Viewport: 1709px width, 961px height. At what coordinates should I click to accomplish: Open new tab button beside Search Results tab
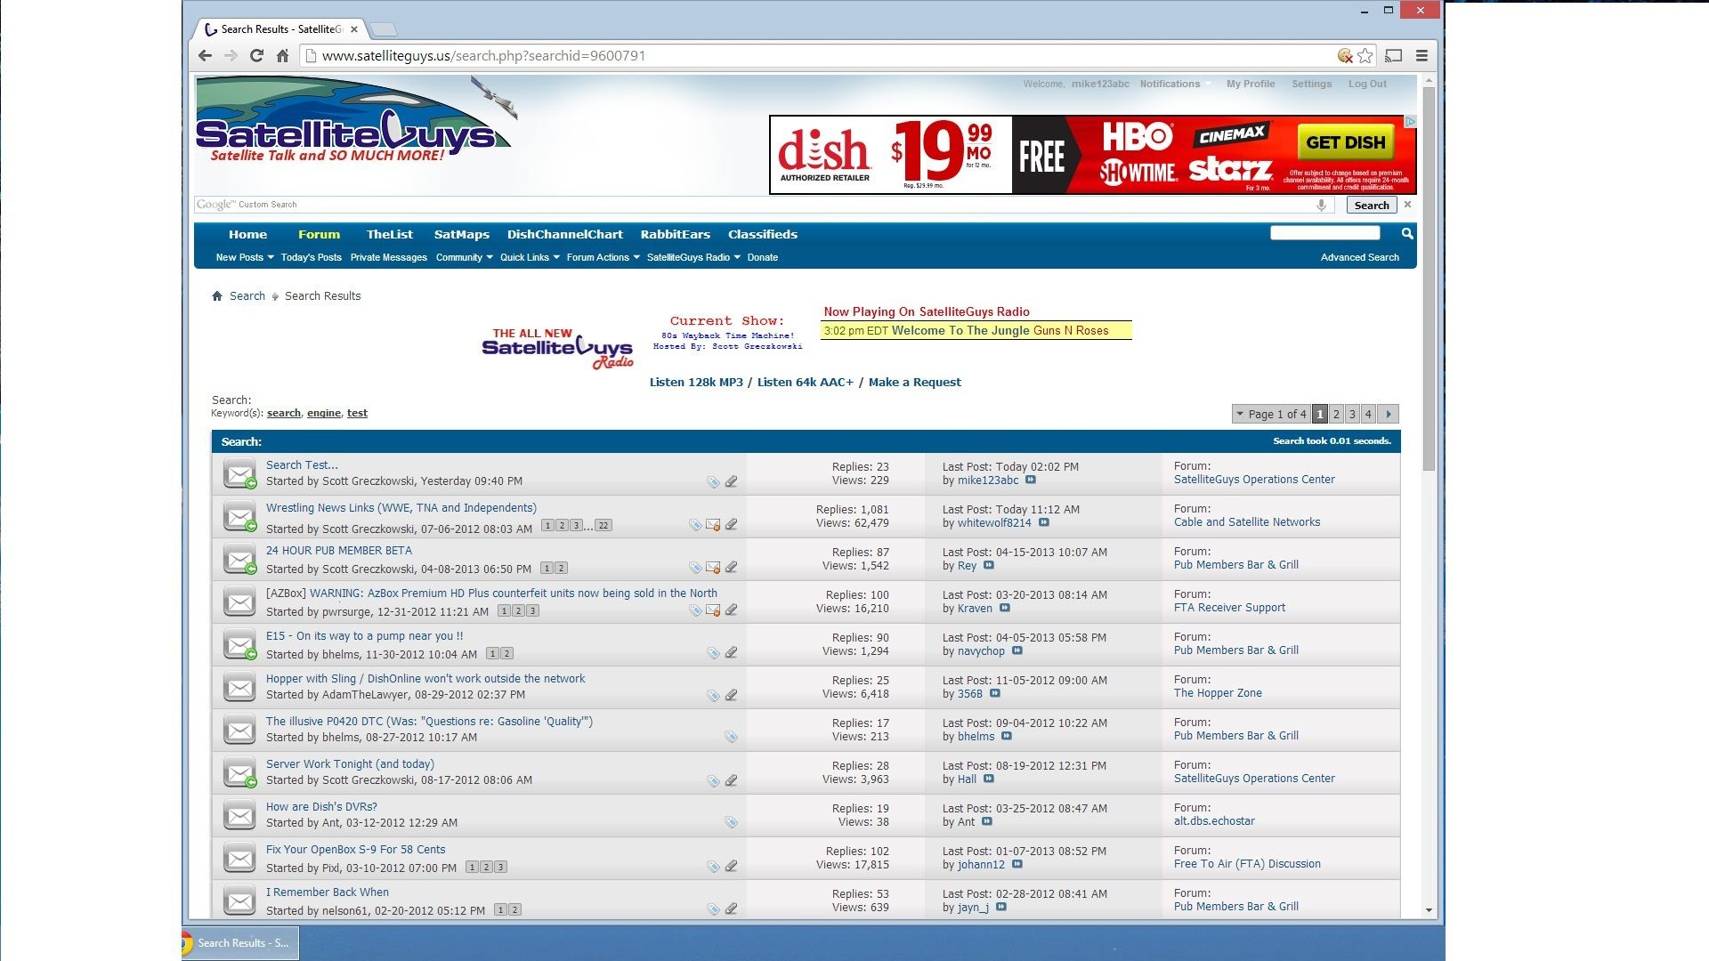[x=383, y=29]
